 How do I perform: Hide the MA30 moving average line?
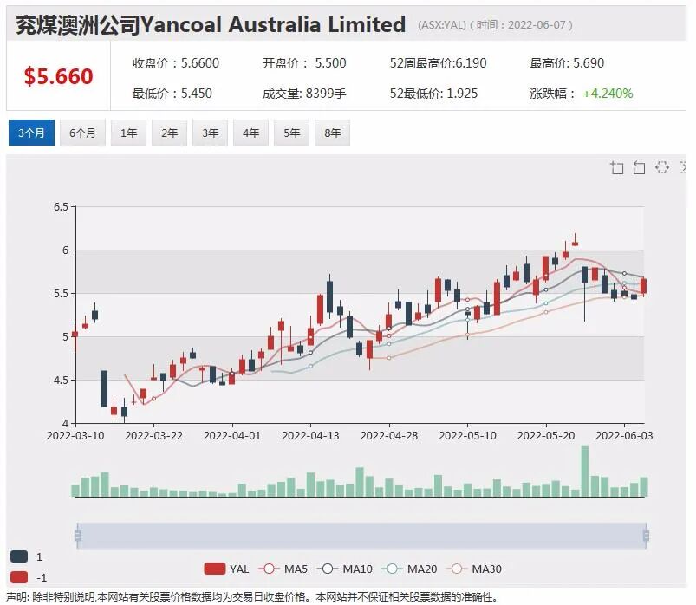474,569
